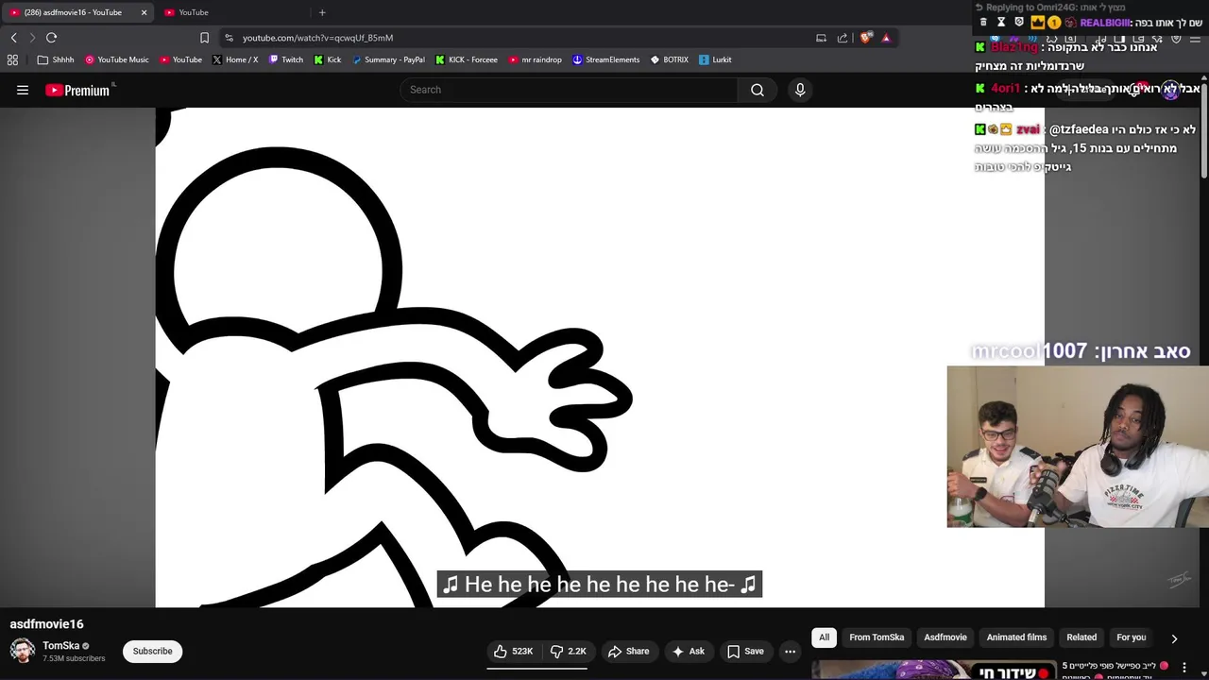Share the asdfmovie16 video

click(628, 651)
